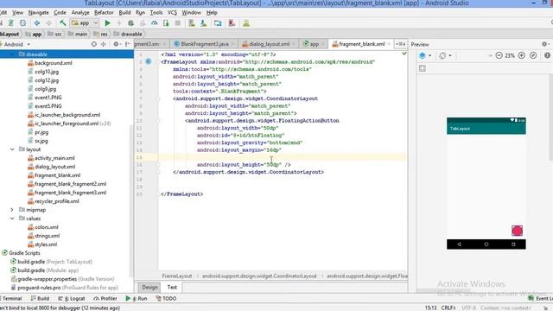The width and height of the screenshot is (553, 311).
Task: Show hidden editor tabs dropdown
Action: (x=400, y=44)
